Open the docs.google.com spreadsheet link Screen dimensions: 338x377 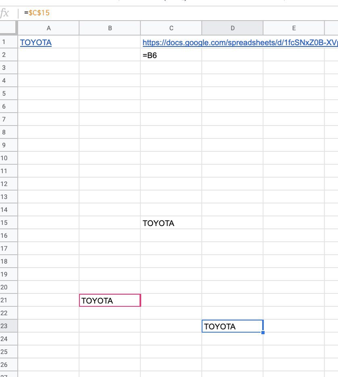click(x=240, y=42)
